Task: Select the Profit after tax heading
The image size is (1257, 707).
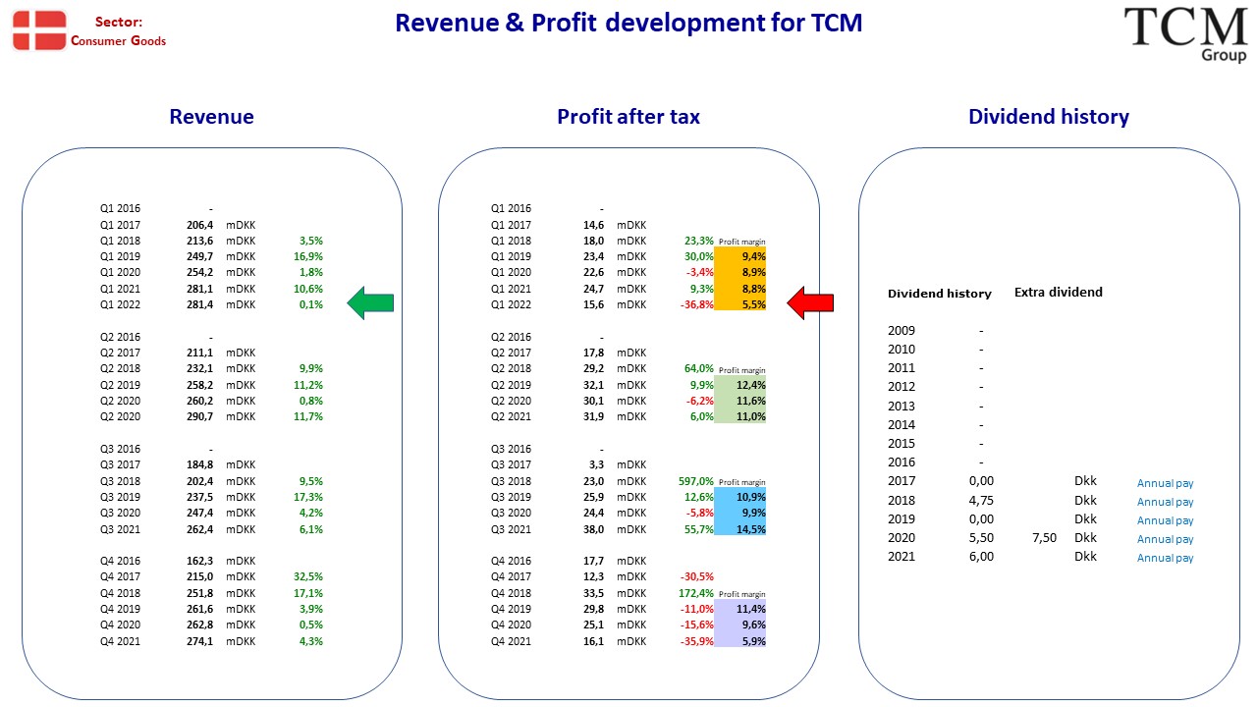Action: point(628,117)
